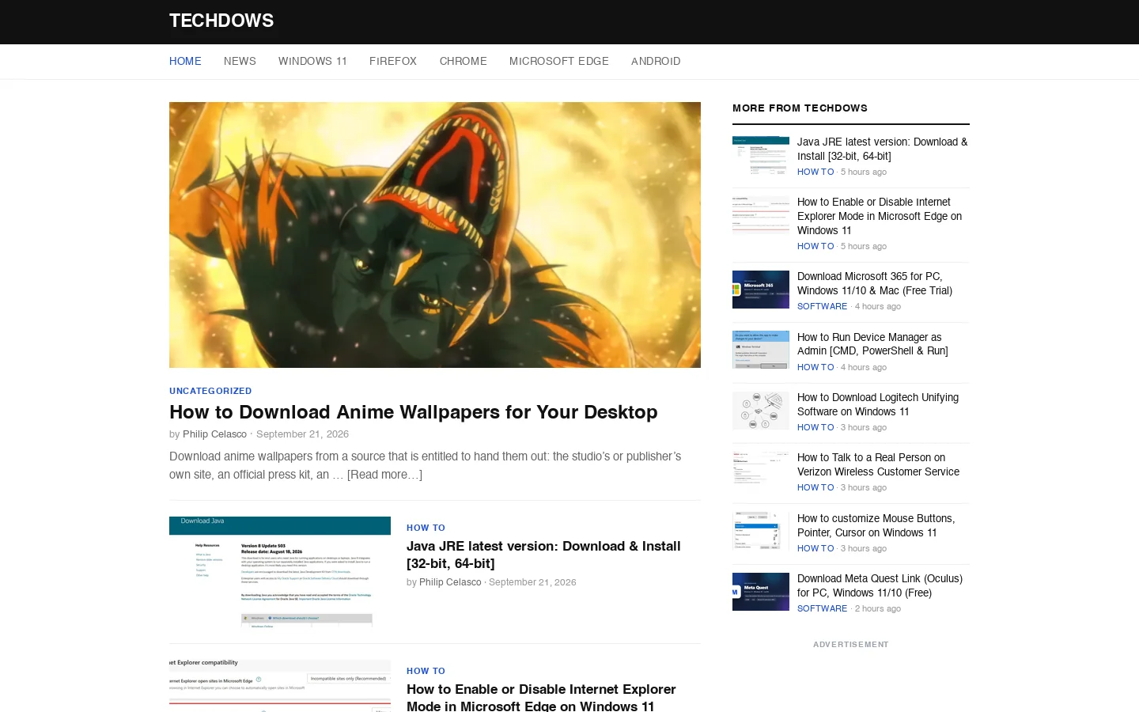Open Philip Celasco under the Java JRE post
This screenshot has width=1139, height=712.
coord(450,582)
